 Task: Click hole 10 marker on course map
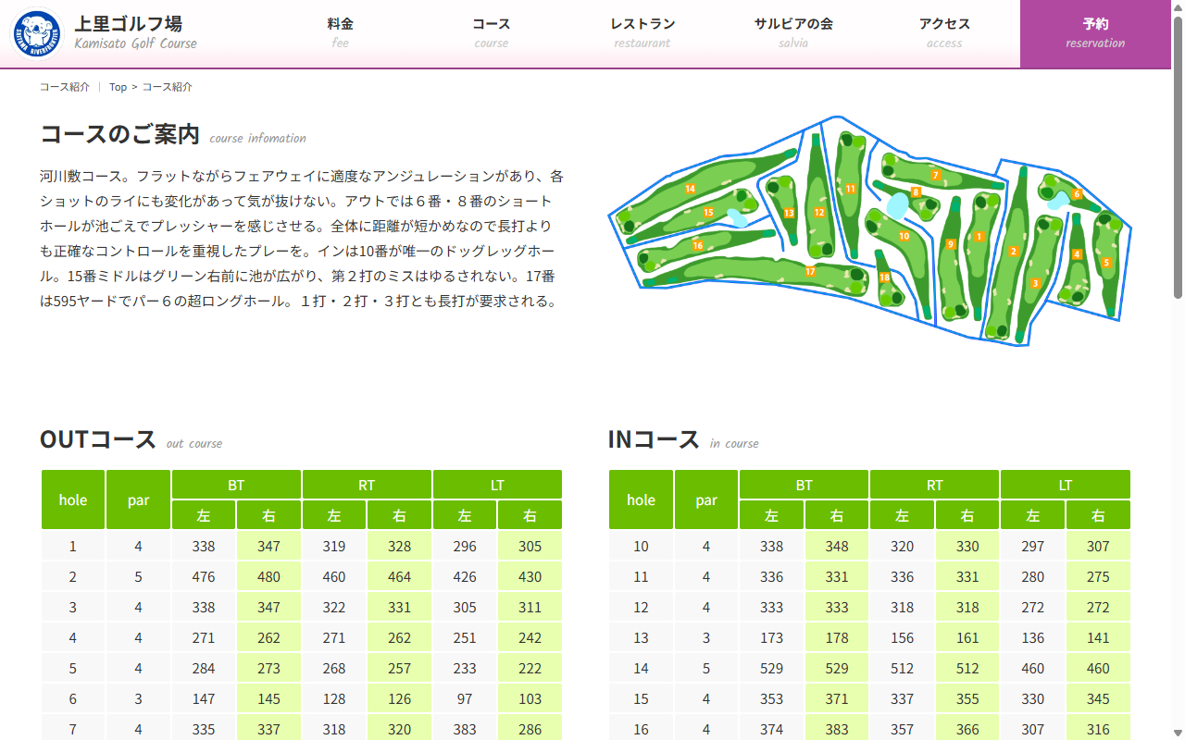(904, 237)
